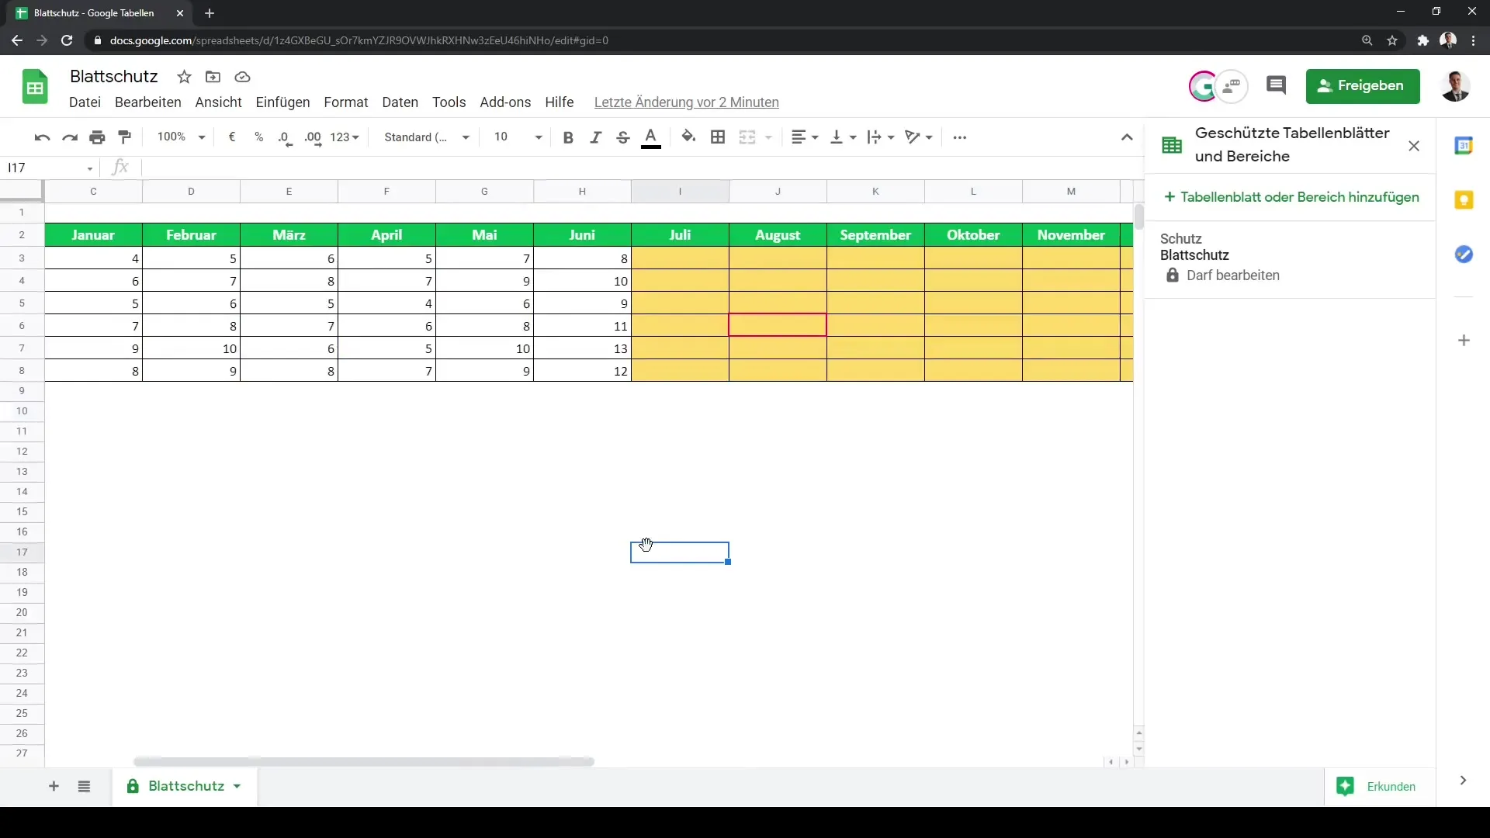
Task: Open the zoom level 100% dropdown
Action: (x=181, y=137)
